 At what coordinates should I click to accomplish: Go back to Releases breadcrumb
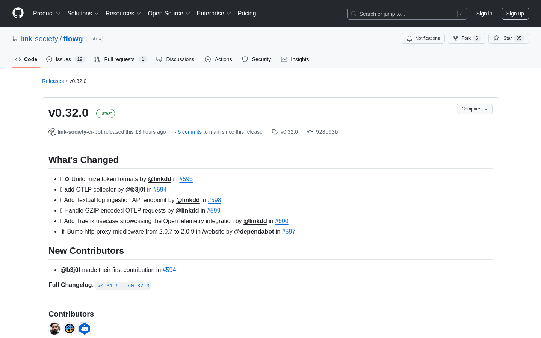(x=53, y=81)
